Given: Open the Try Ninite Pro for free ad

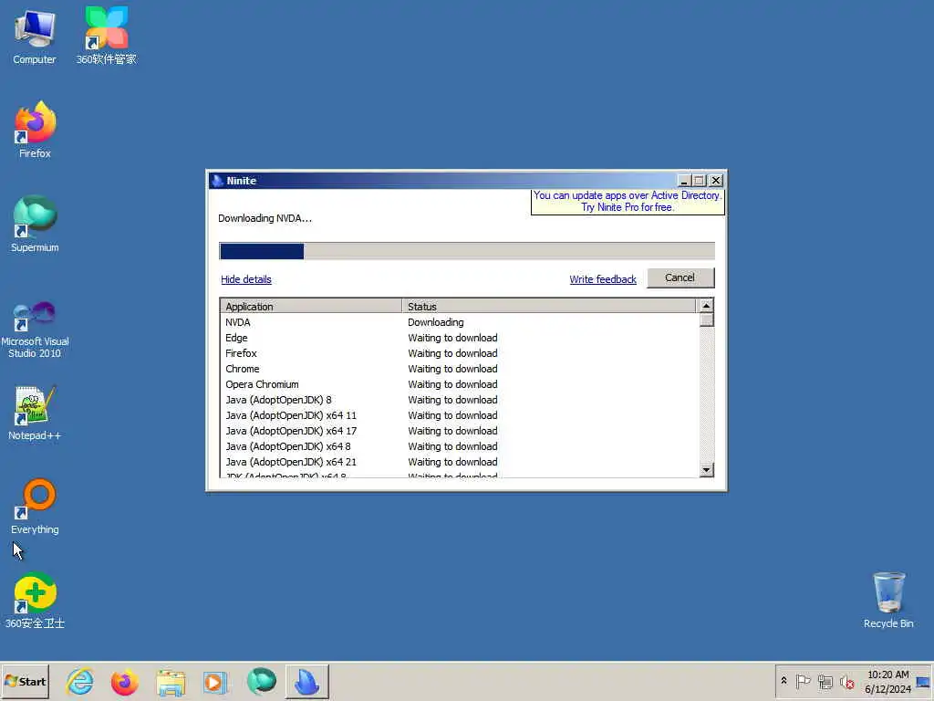Looking at the screenshot, I should 628,202.
